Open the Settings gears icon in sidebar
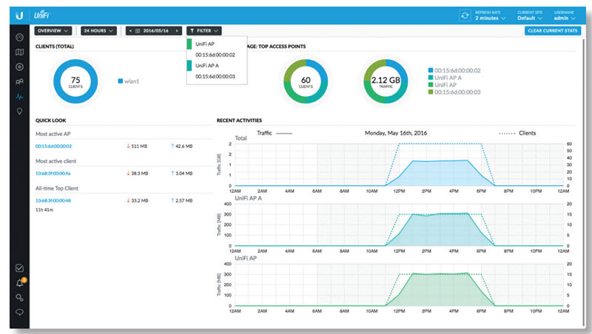Image resolution: width=592 pixels, height=334 pixels. (19, 298)
